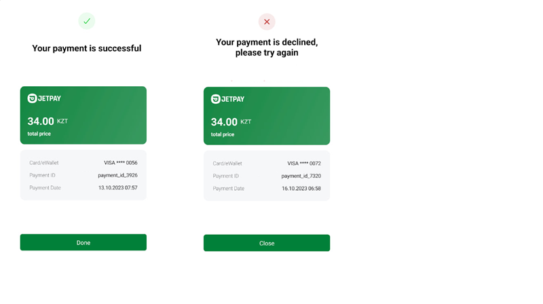The image size is (543, 304).
Task: Click the Card/eWallet label in successful details
Action: point(44,163)
